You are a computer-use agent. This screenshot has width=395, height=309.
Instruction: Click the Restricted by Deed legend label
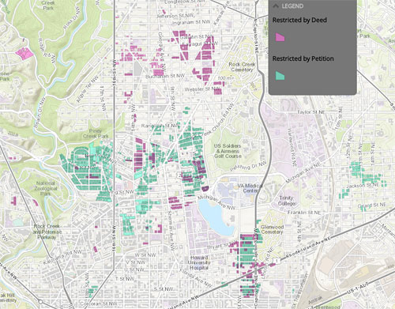pyautogui.click(x=299, y=20)
